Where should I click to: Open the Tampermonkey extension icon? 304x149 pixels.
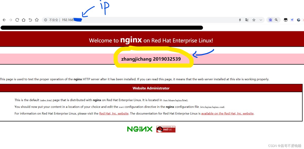tap(286, 20)
